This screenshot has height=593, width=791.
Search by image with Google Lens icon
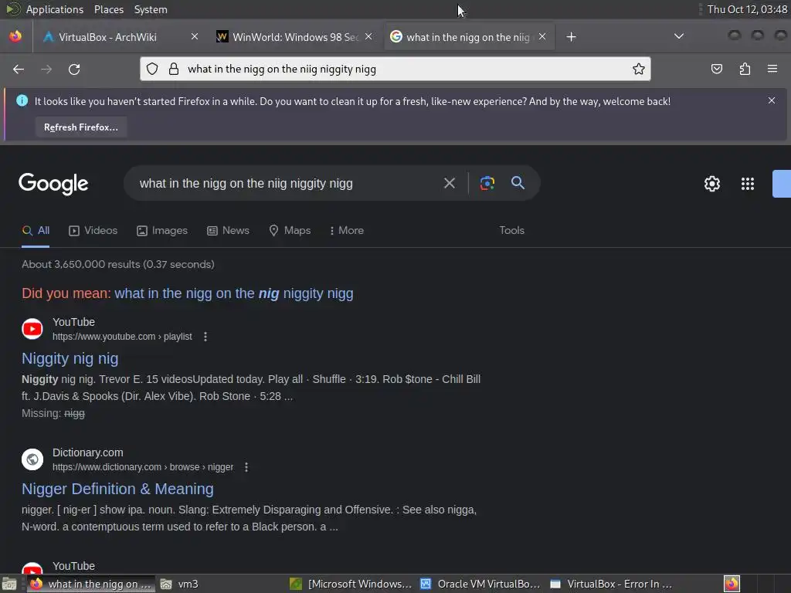pyautogui.click(x=487, y=183)
